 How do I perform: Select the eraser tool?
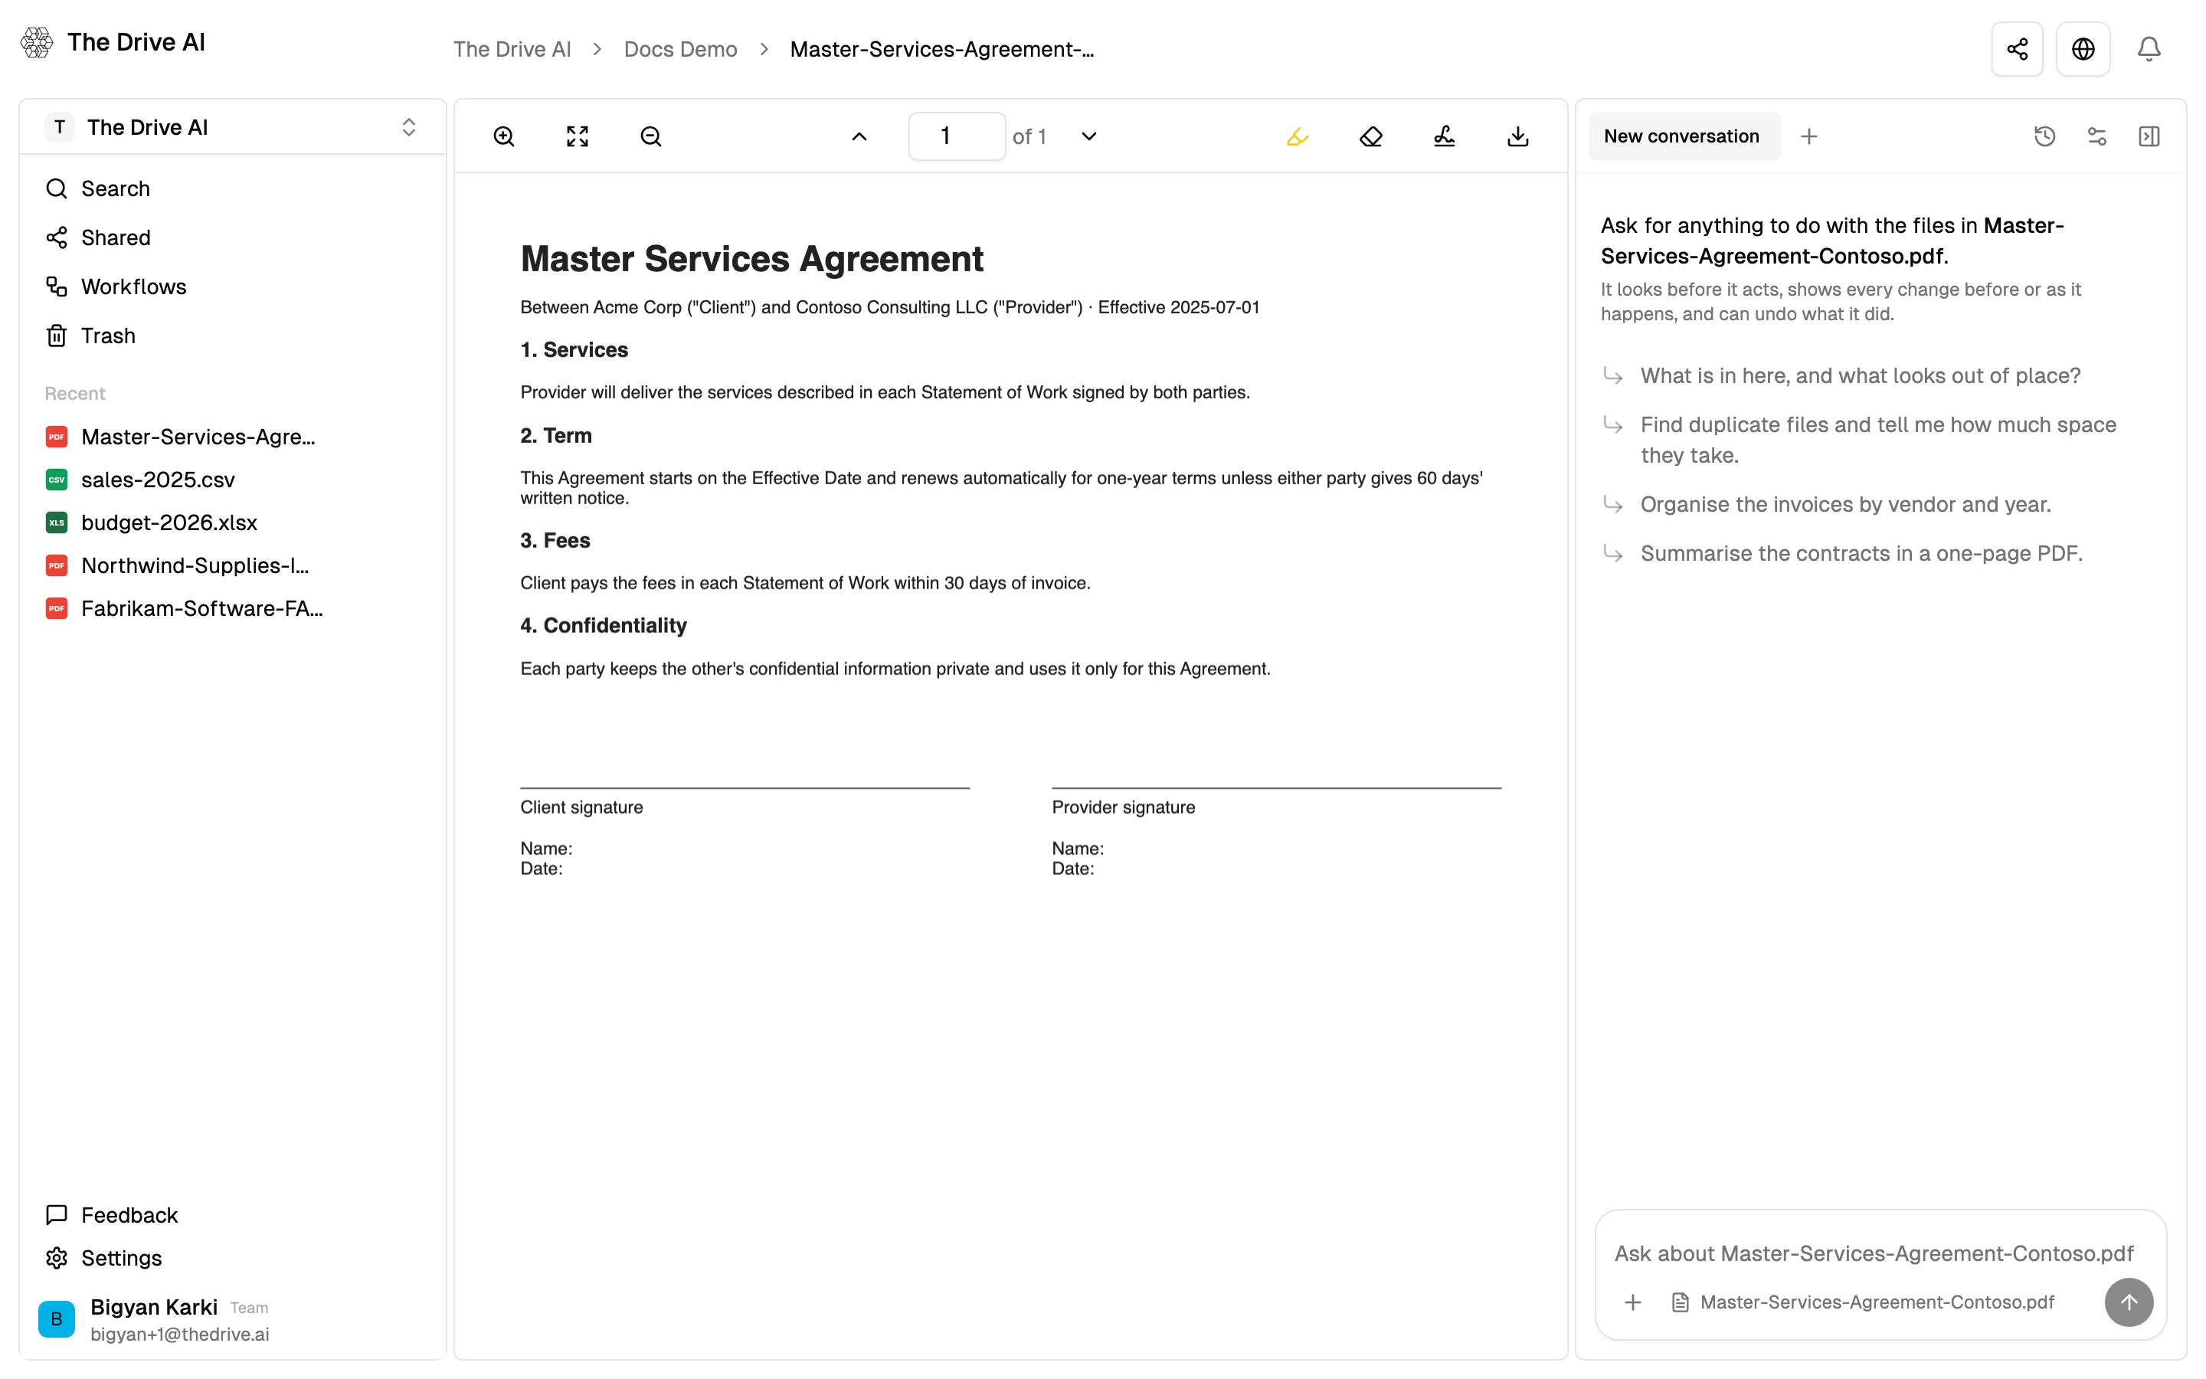pos(1371,137)
